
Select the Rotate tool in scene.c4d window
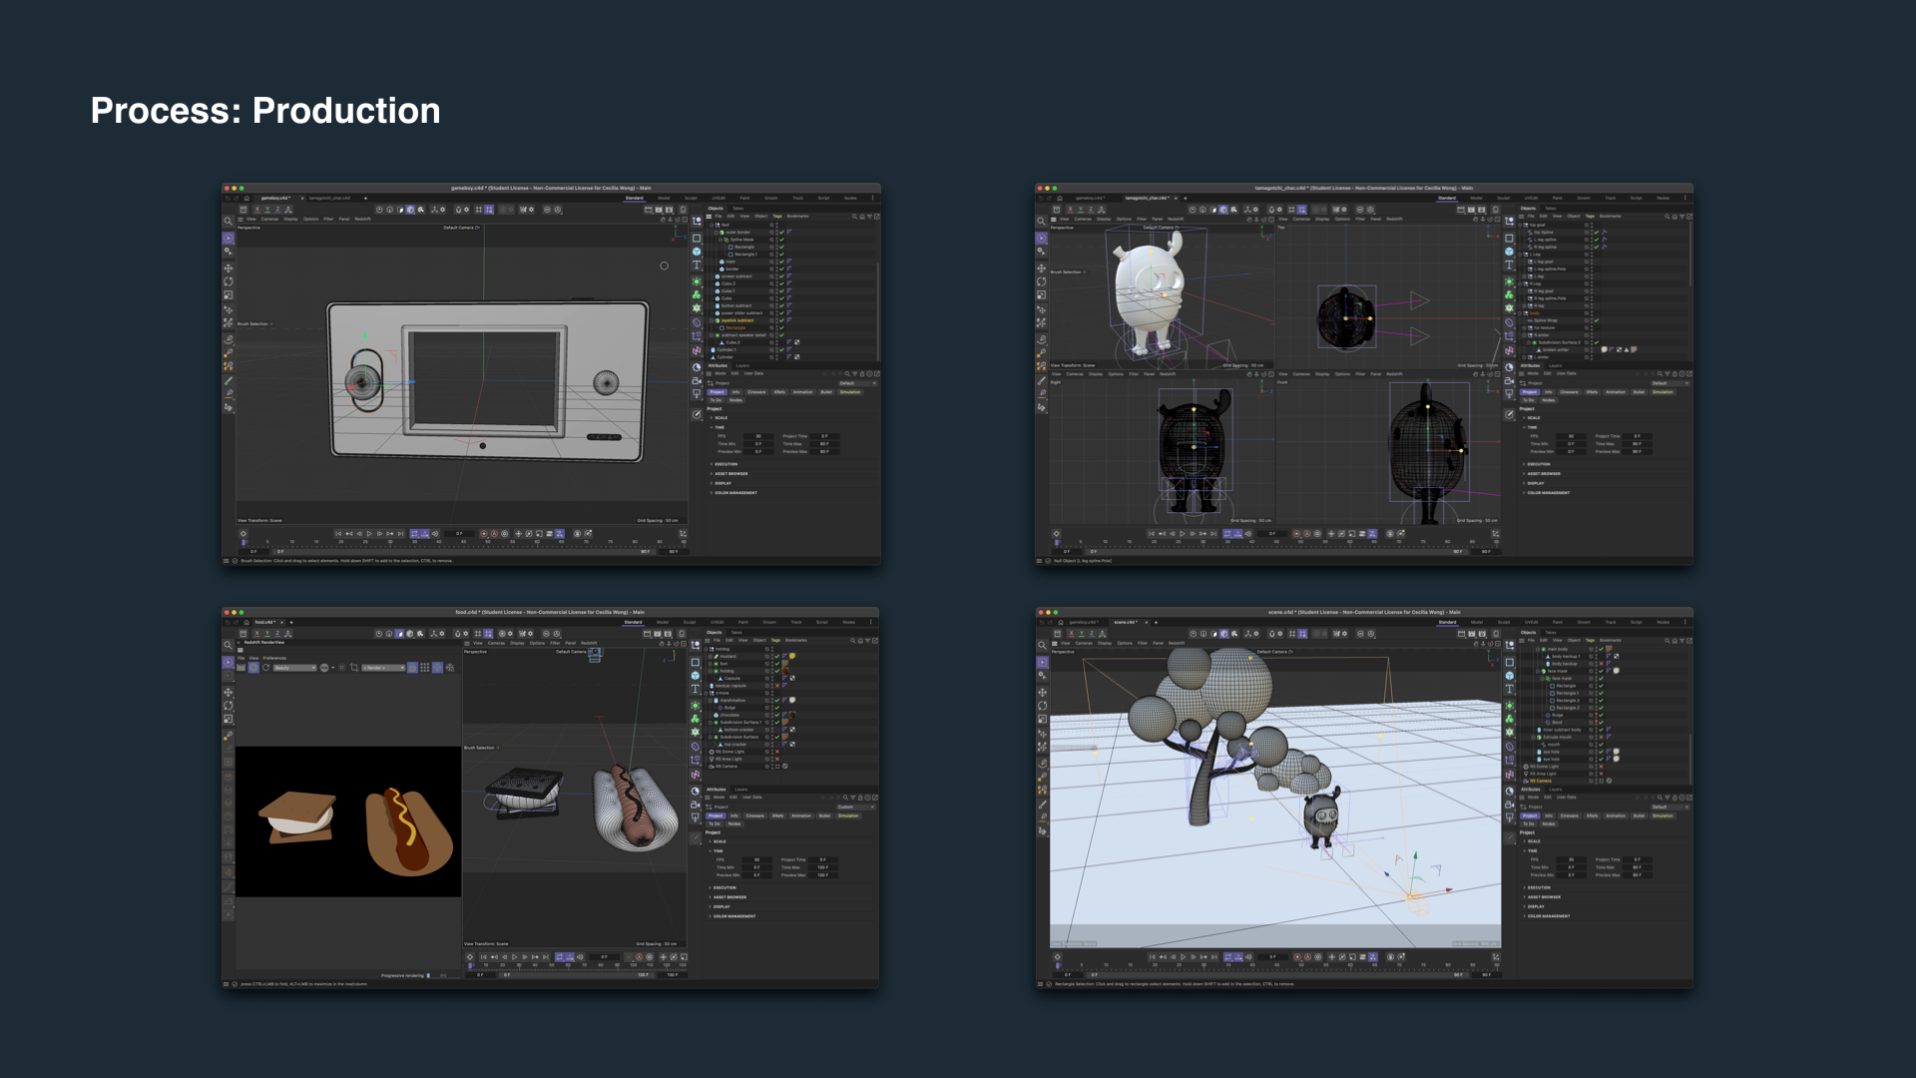click(x=1042, y=706)
